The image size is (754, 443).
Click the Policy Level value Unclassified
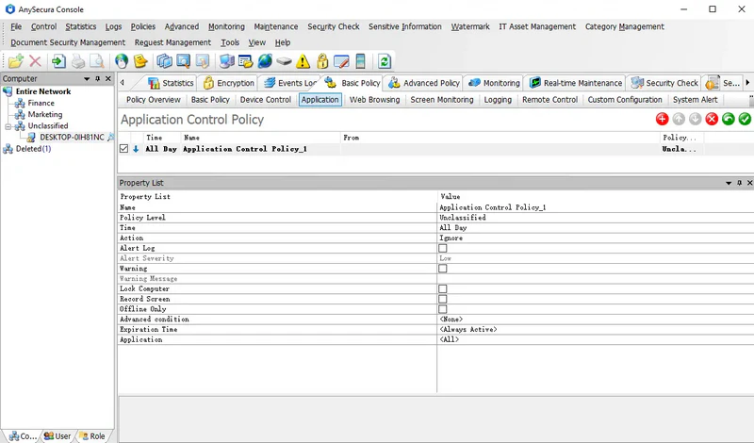click(463, 218)
